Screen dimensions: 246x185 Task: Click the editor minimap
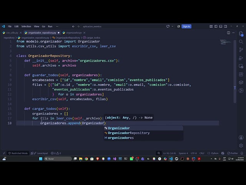click(x=226, y=42)
